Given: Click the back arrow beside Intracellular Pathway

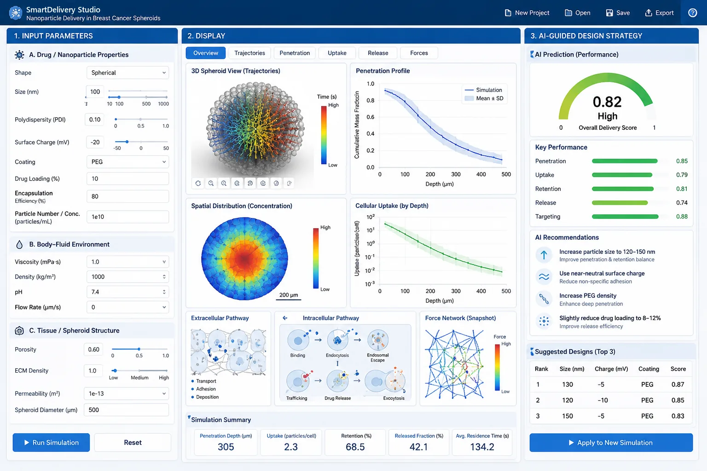Looking at the screenshot, I should point(285,318).
